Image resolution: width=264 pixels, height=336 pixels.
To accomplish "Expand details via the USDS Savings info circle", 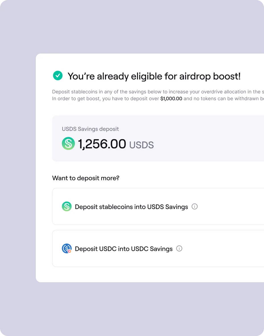I will point(195,206).
